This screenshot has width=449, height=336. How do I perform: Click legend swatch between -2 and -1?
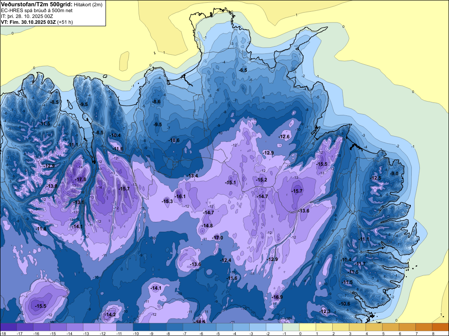tap(274, 327)
